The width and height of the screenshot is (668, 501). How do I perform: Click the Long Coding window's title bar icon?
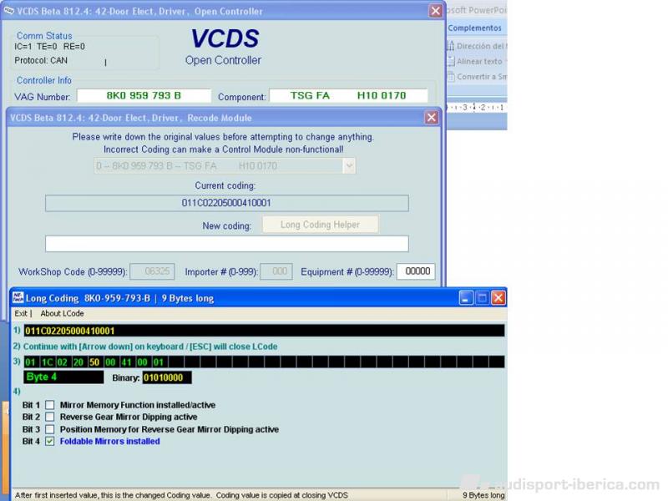[x=18, y=298]
